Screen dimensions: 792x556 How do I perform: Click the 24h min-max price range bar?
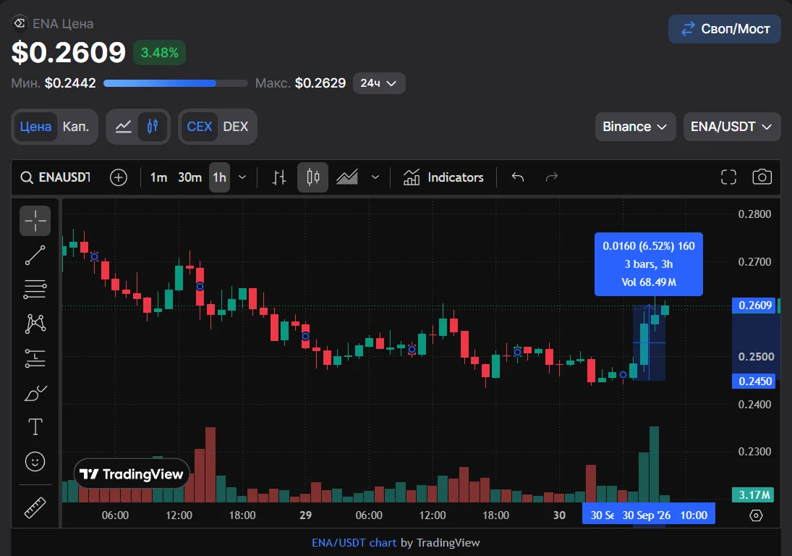click(x=175, y=83)
